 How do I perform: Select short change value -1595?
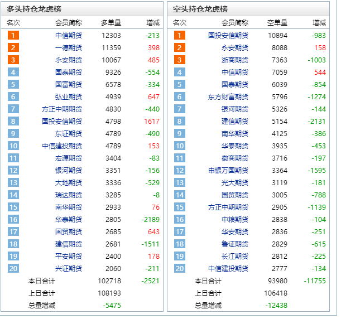tap(316, 171)
